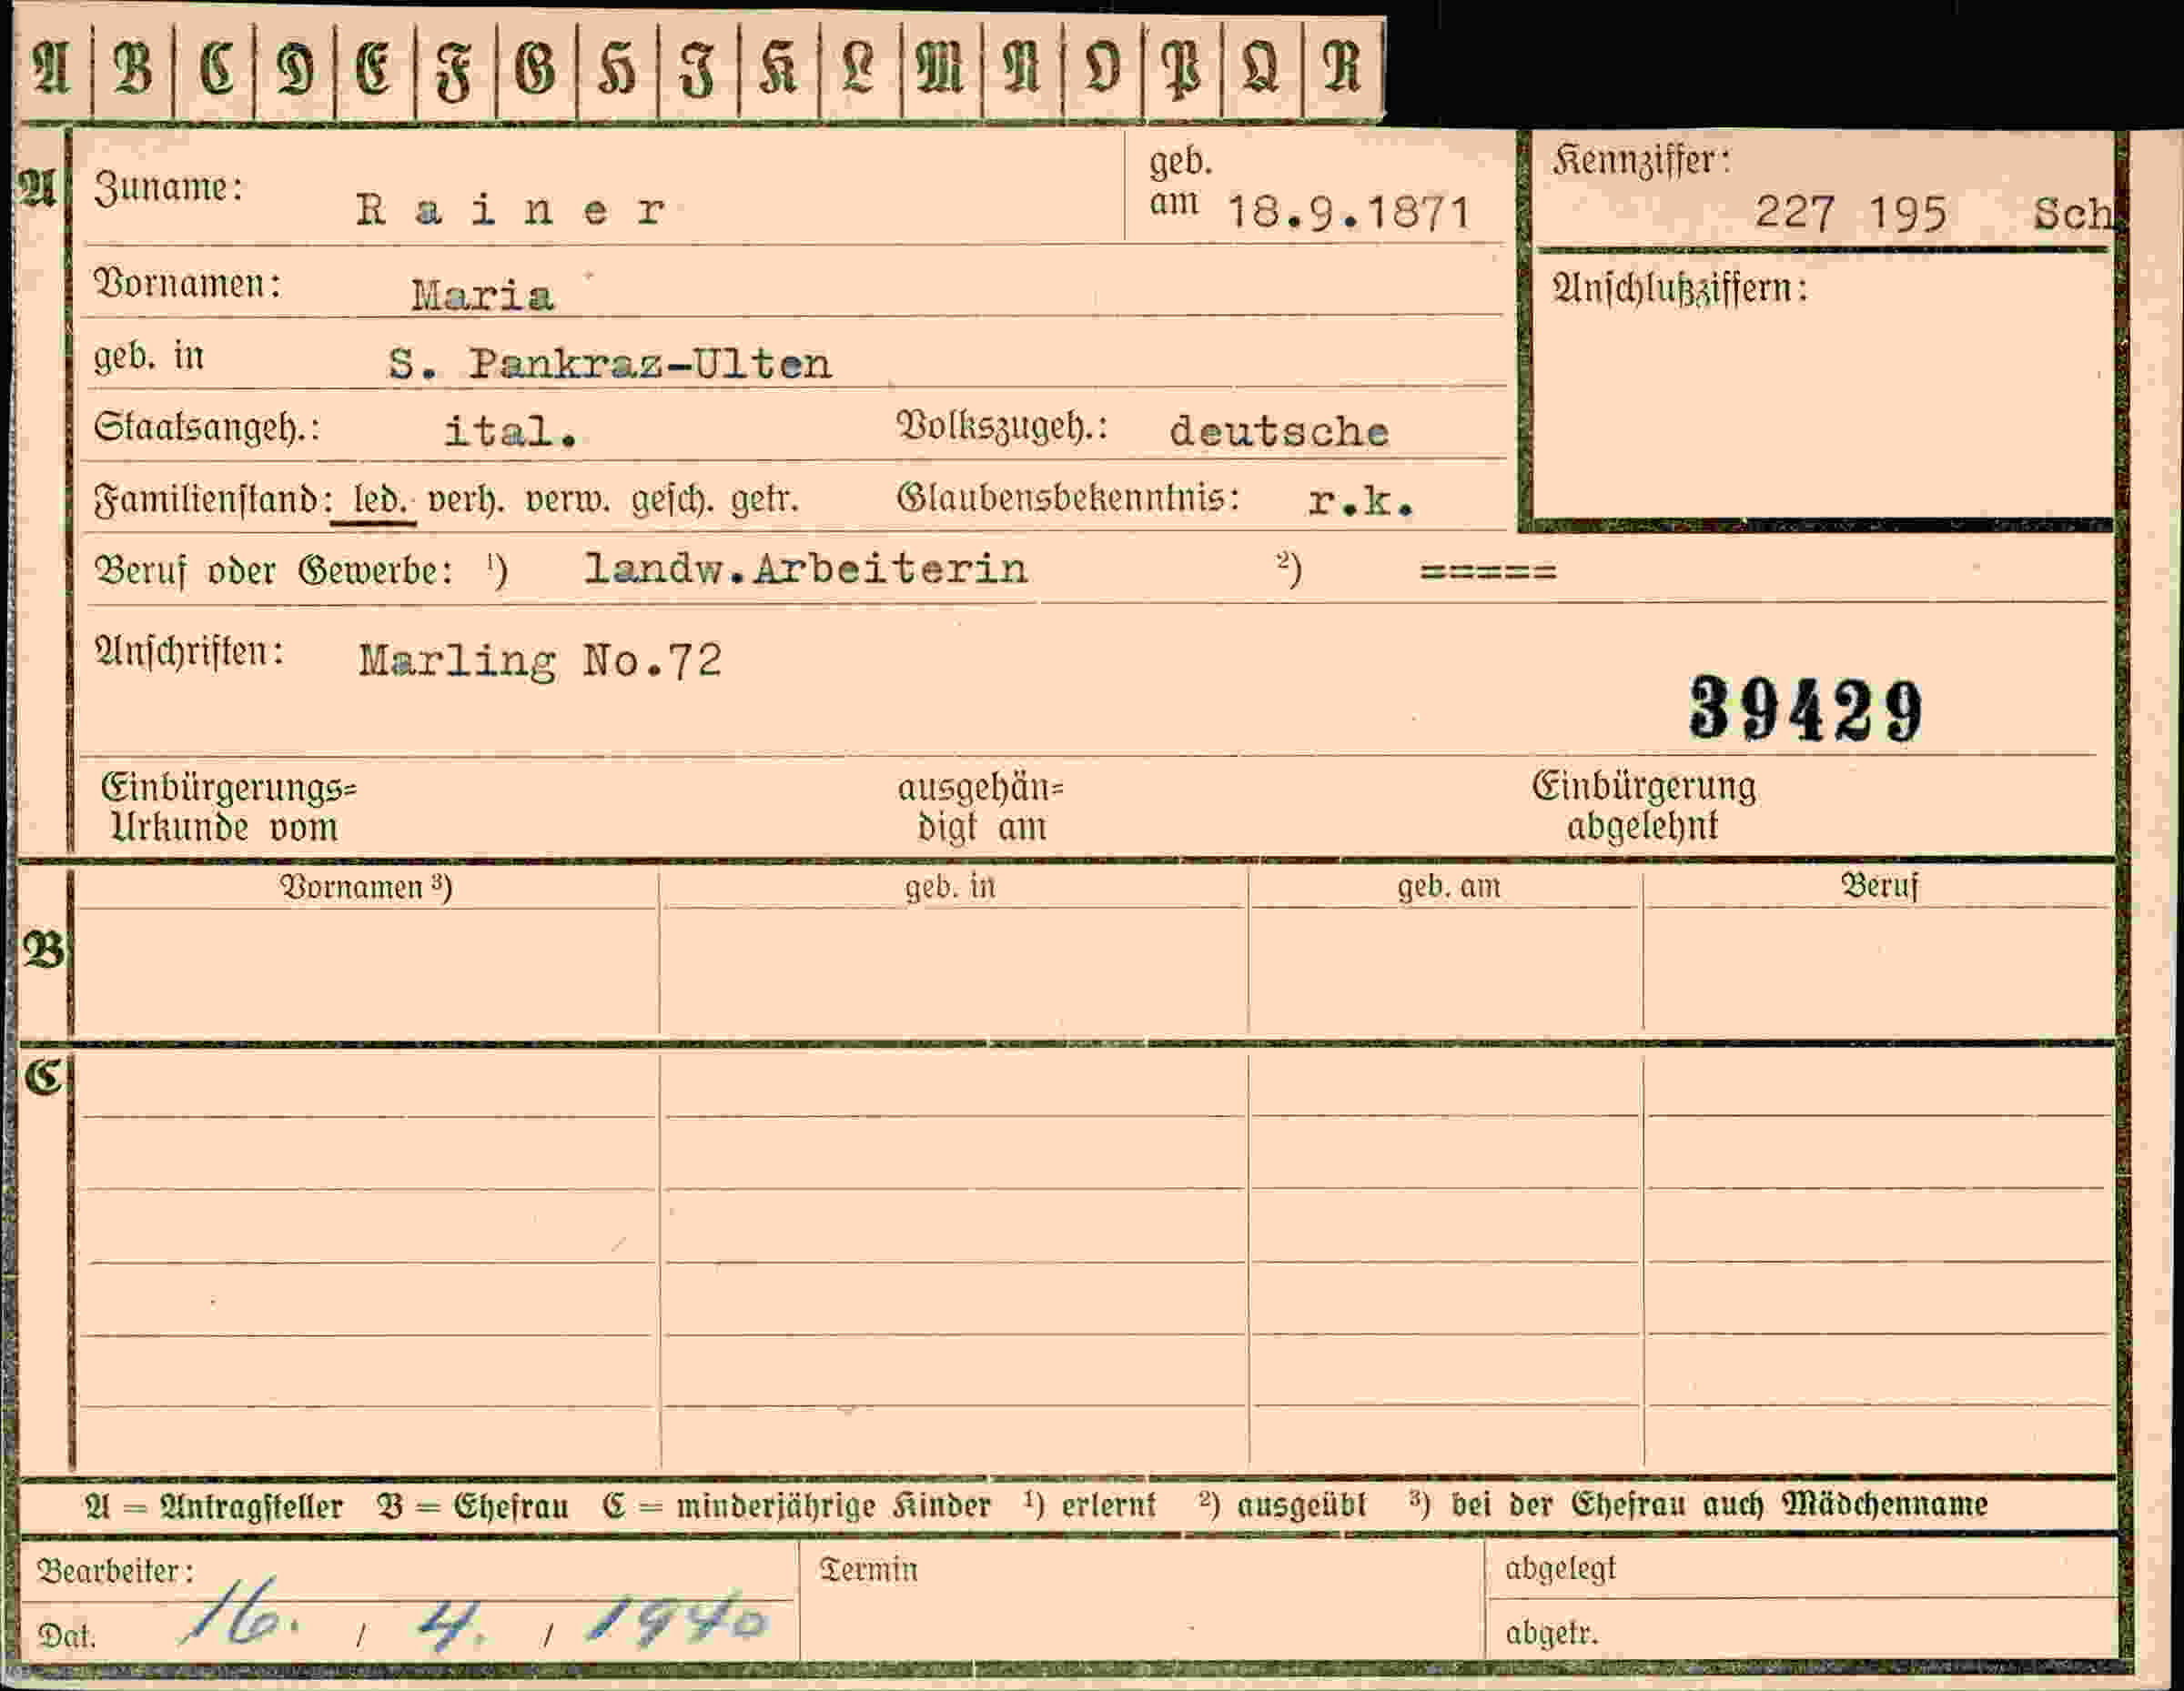Click the 'getr.' marital status option
This screenshot has width=2184, height=1691.
(765, 499)
